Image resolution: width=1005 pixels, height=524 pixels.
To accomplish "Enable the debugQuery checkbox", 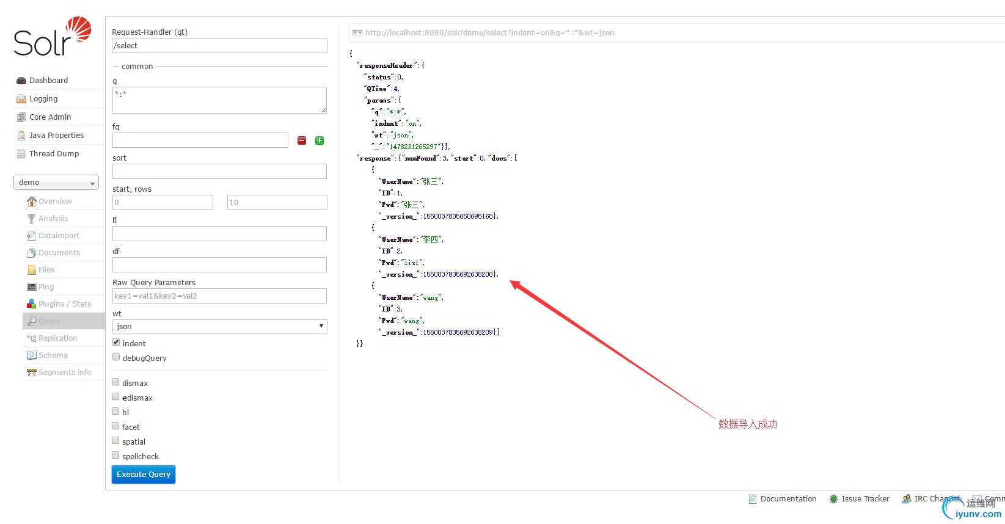I will click(x=116, y=357).
